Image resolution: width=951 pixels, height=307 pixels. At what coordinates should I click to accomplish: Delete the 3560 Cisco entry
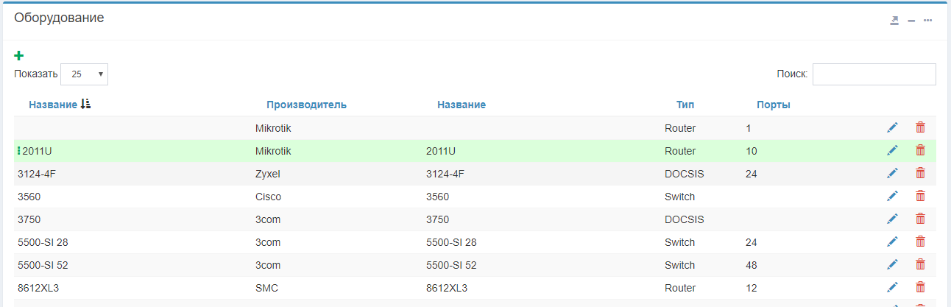click(920, 196)
